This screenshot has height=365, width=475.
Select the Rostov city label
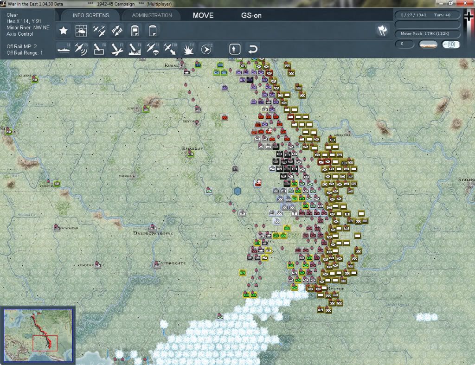click(x=335, y=289)
